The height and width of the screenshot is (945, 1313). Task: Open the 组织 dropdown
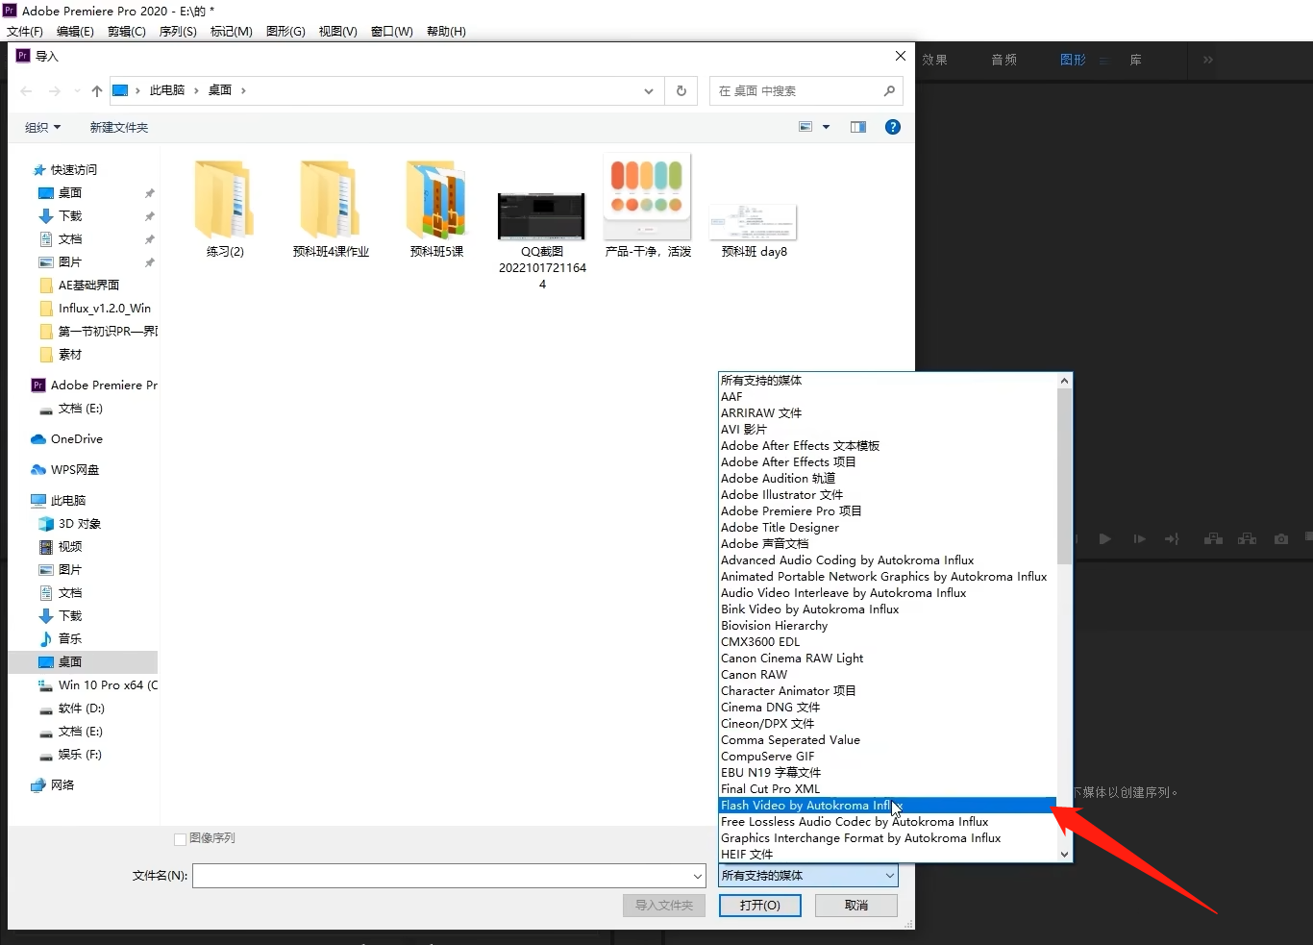tap(42, 127)
